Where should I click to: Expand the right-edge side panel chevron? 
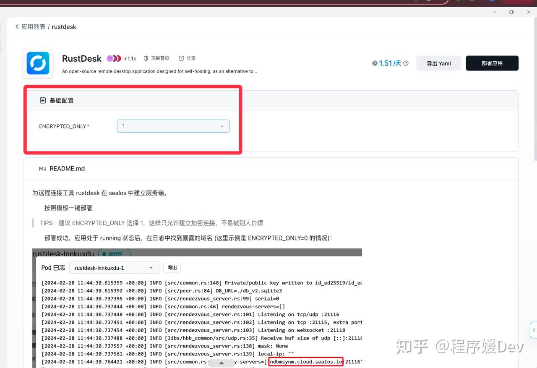point(533,330)
